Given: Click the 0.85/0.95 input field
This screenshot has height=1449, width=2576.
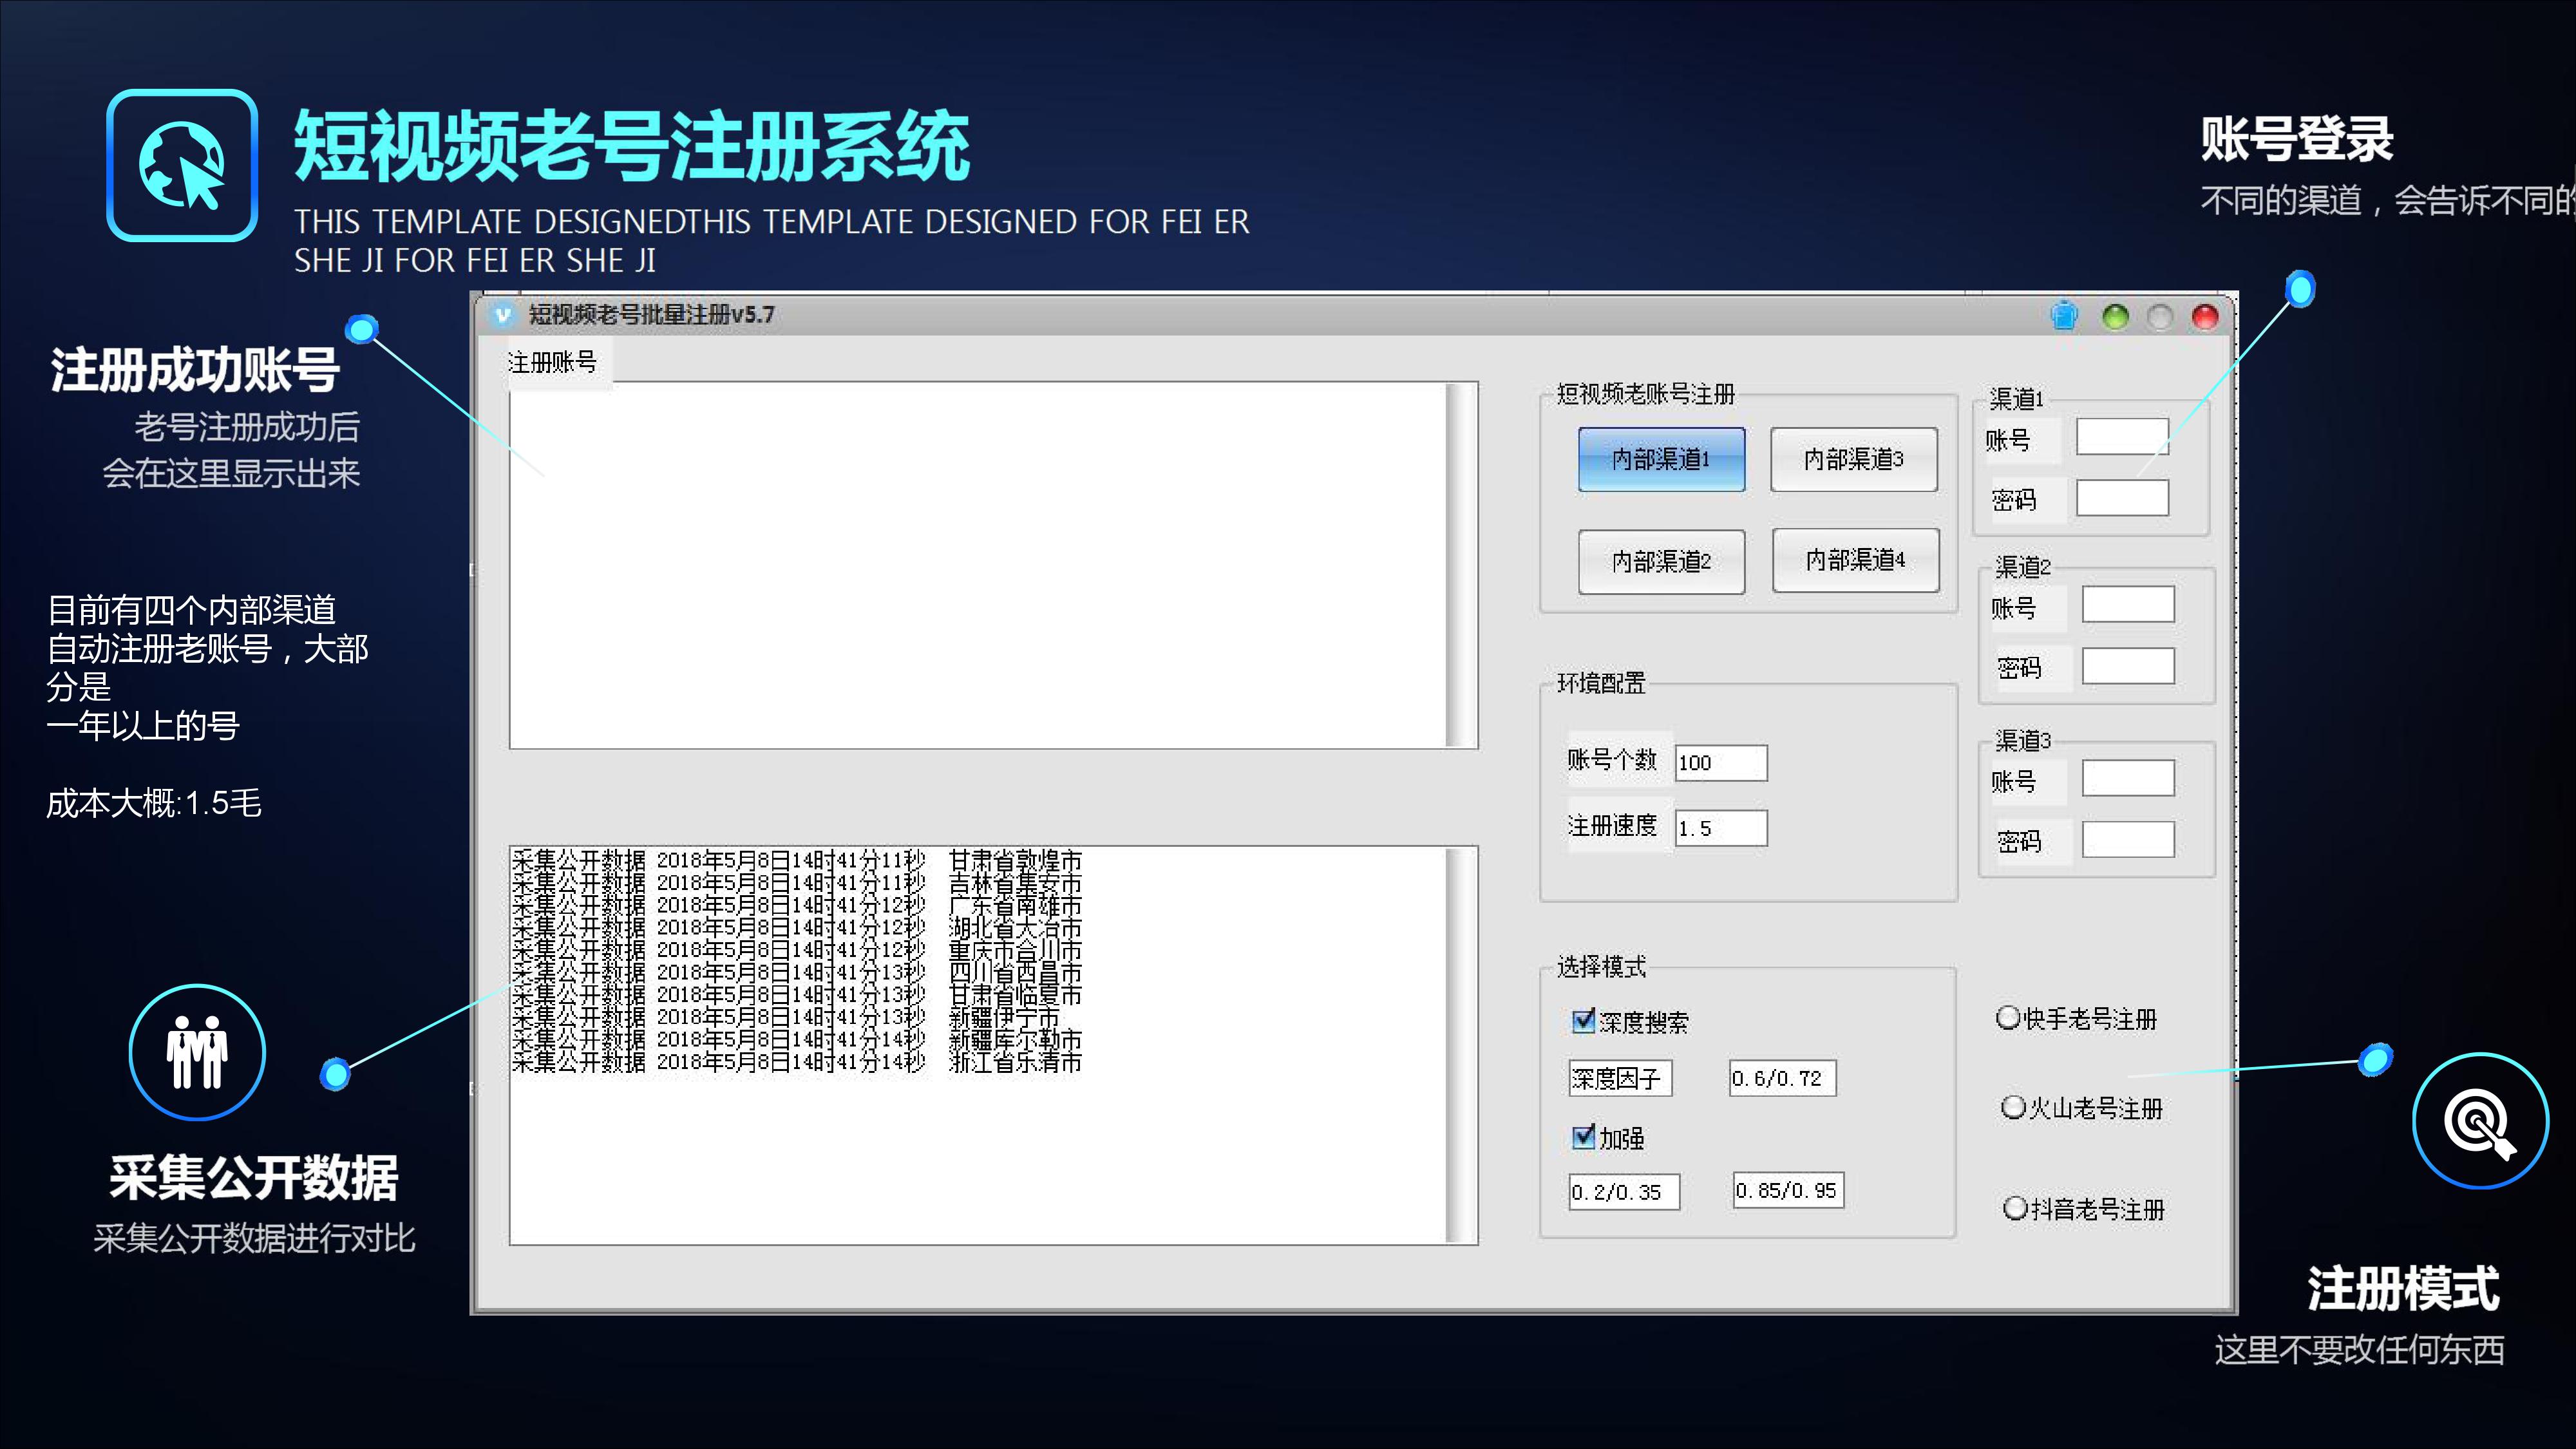Looking at the screenshot, I should click(x=1788, y=1190).
